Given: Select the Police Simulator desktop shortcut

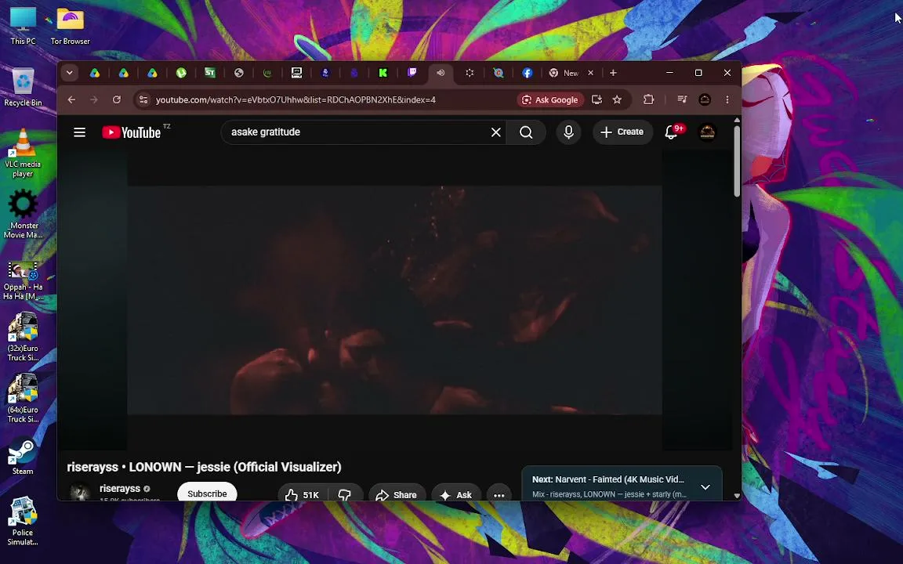Looking at the screenshot, I should [23, 521].
